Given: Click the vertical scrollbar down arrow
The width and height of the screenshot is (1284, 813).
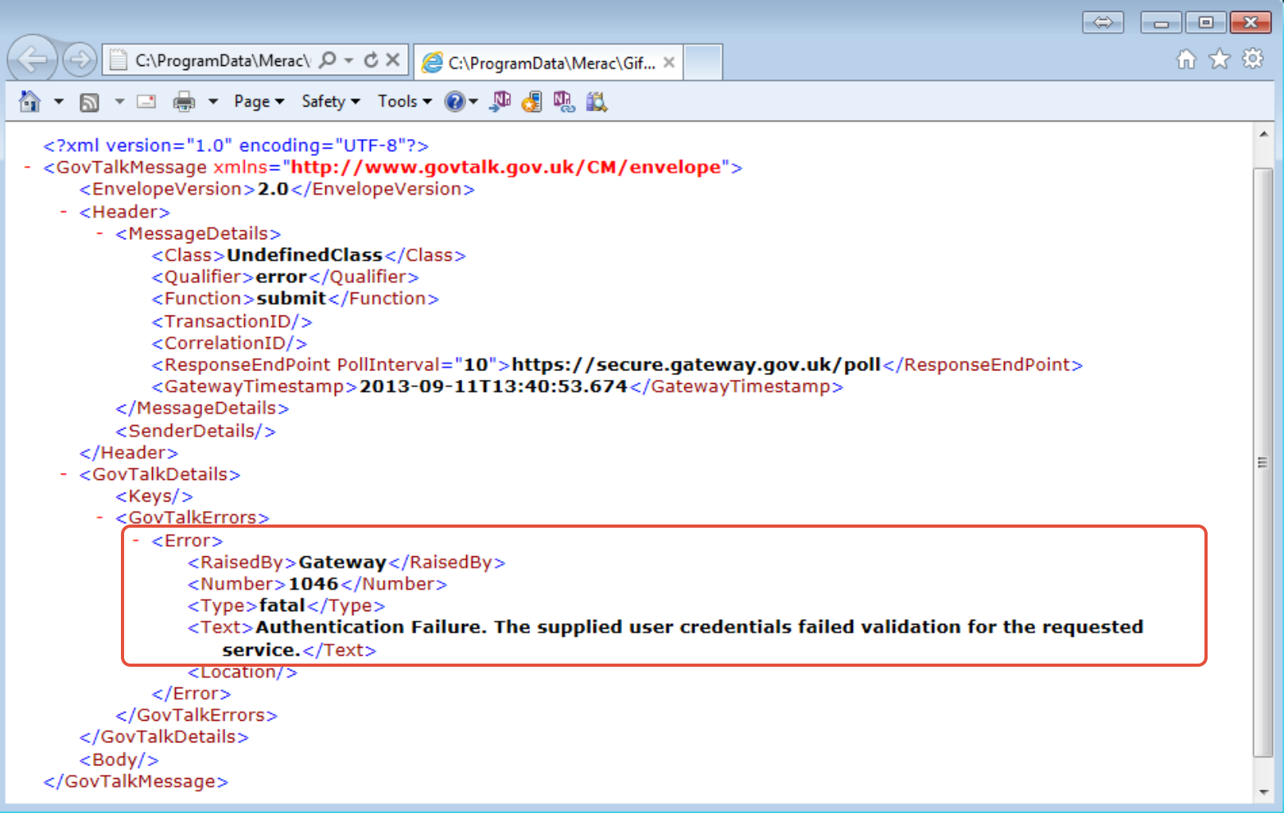Looking at the screenshot, I should pyautogui.click(x=1263, y=792).
